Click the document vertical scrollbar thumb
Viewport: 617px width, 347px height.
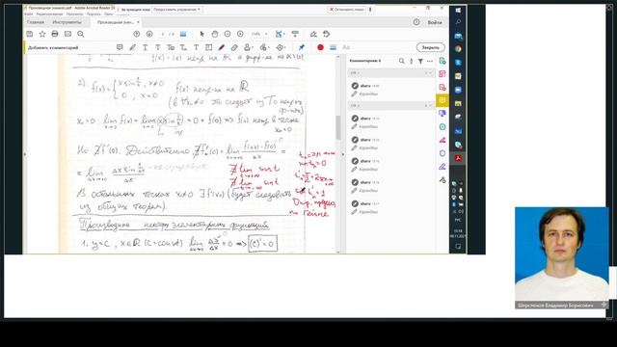[338, 127]
